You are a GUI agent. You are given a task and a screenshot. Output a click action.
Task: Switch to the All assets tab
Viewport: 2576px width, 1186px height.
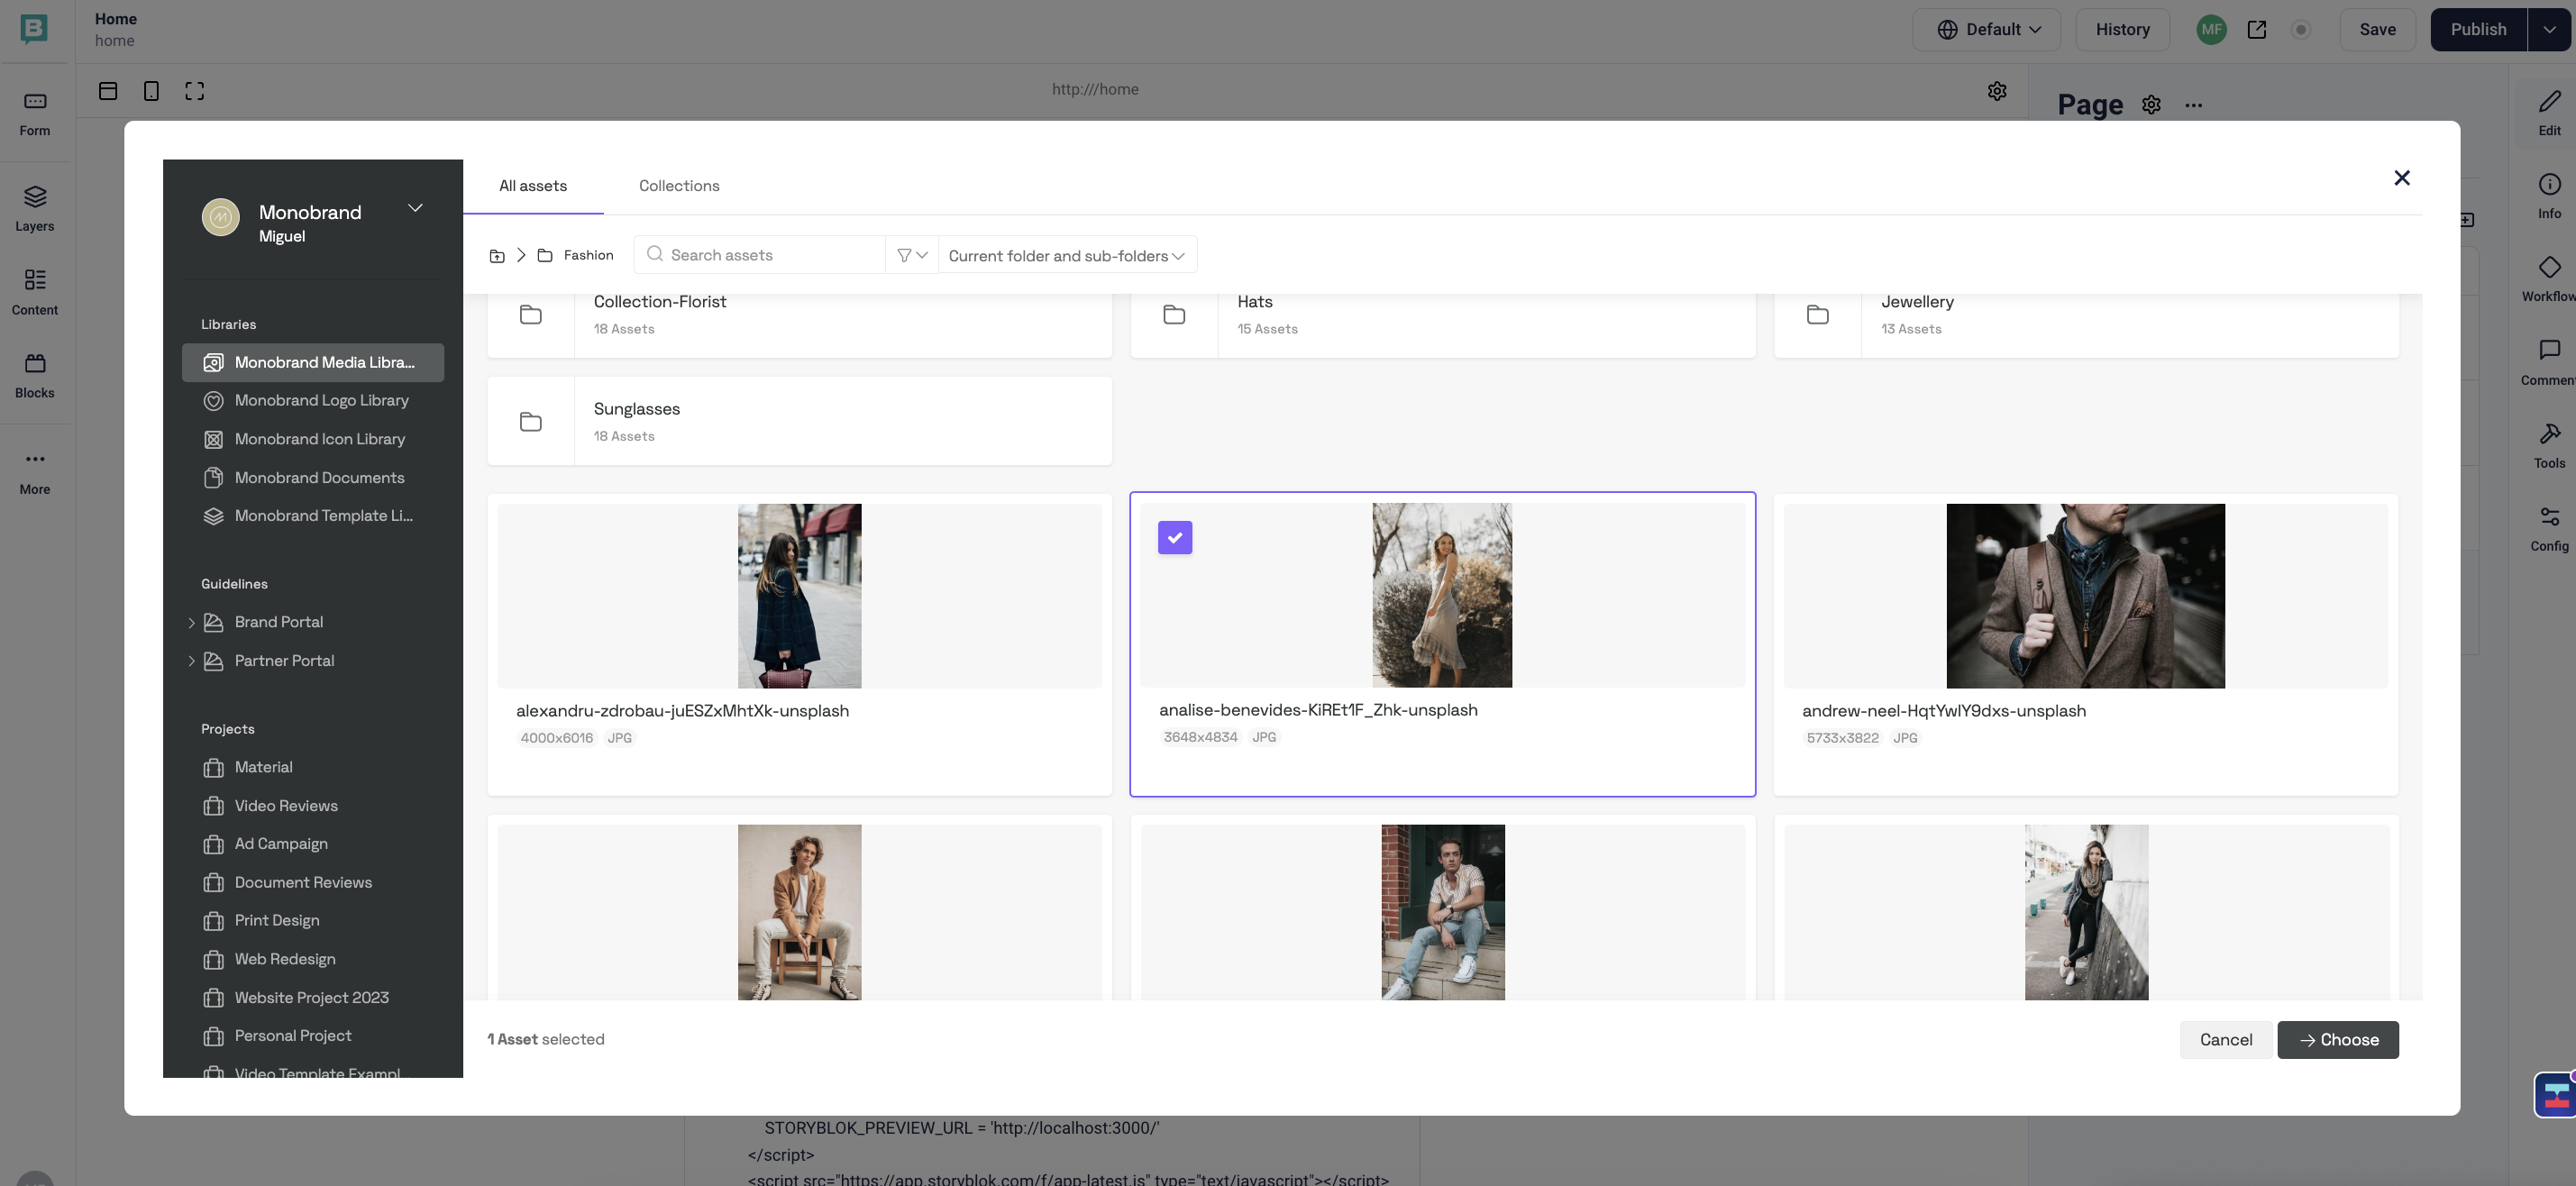point(533,186)
